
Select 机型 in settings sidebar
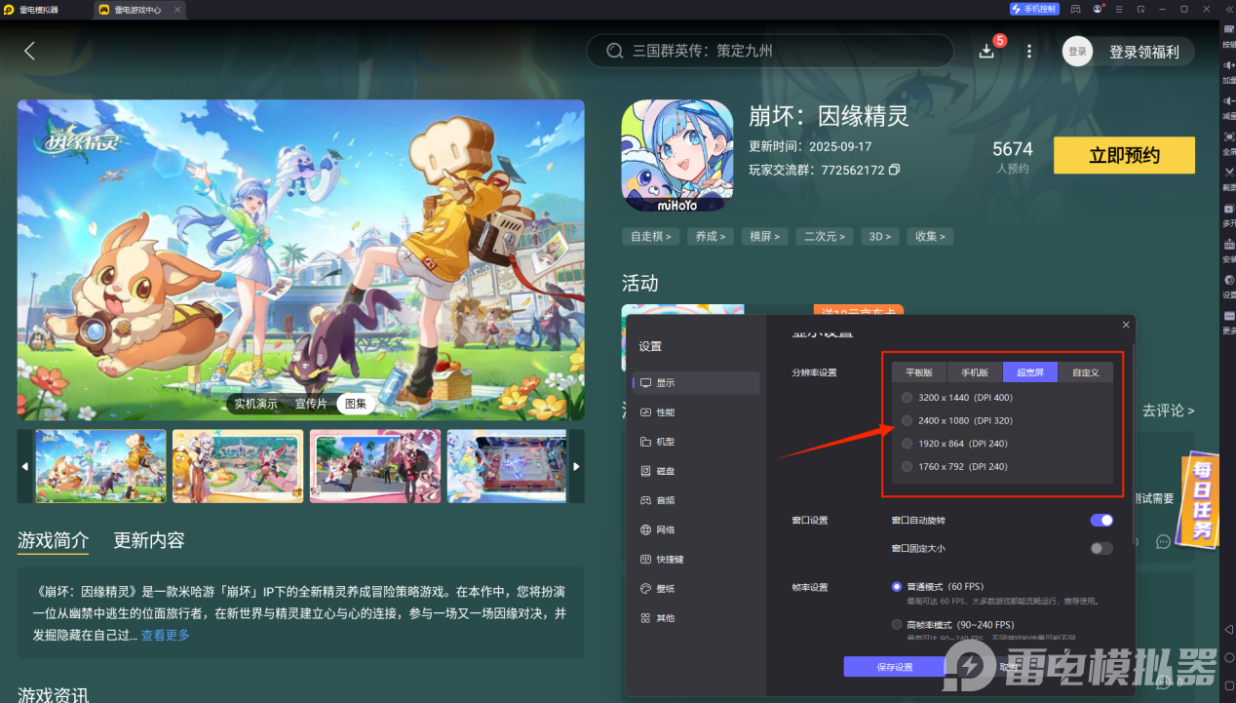tap(695, 442)
